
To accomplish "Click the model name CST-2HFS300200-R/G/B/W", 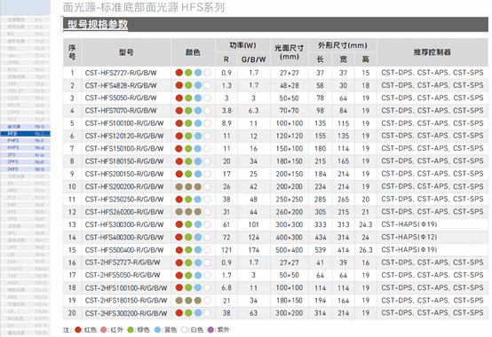I will click(126, 313).
